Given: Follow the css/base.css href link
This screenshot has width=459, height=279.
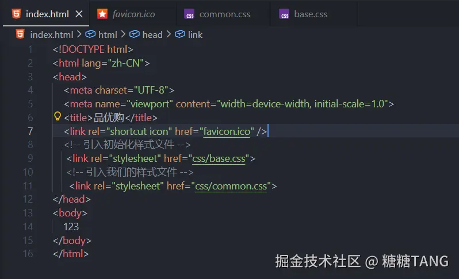Looking at the screenshot, I should pyautogui.click(x=219, y=158).
